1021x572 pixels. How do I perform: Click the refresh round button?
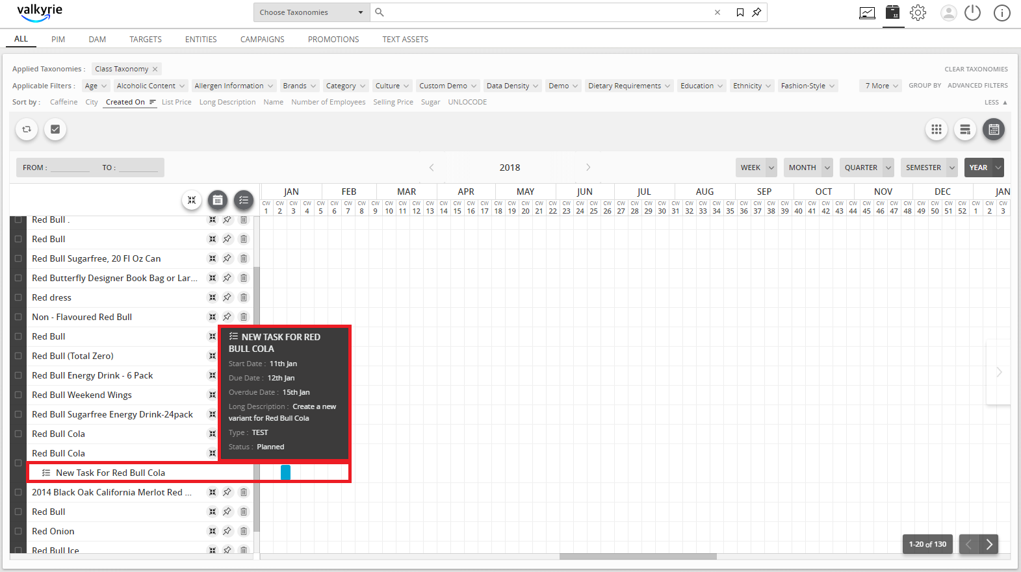(x=27, y=129)
